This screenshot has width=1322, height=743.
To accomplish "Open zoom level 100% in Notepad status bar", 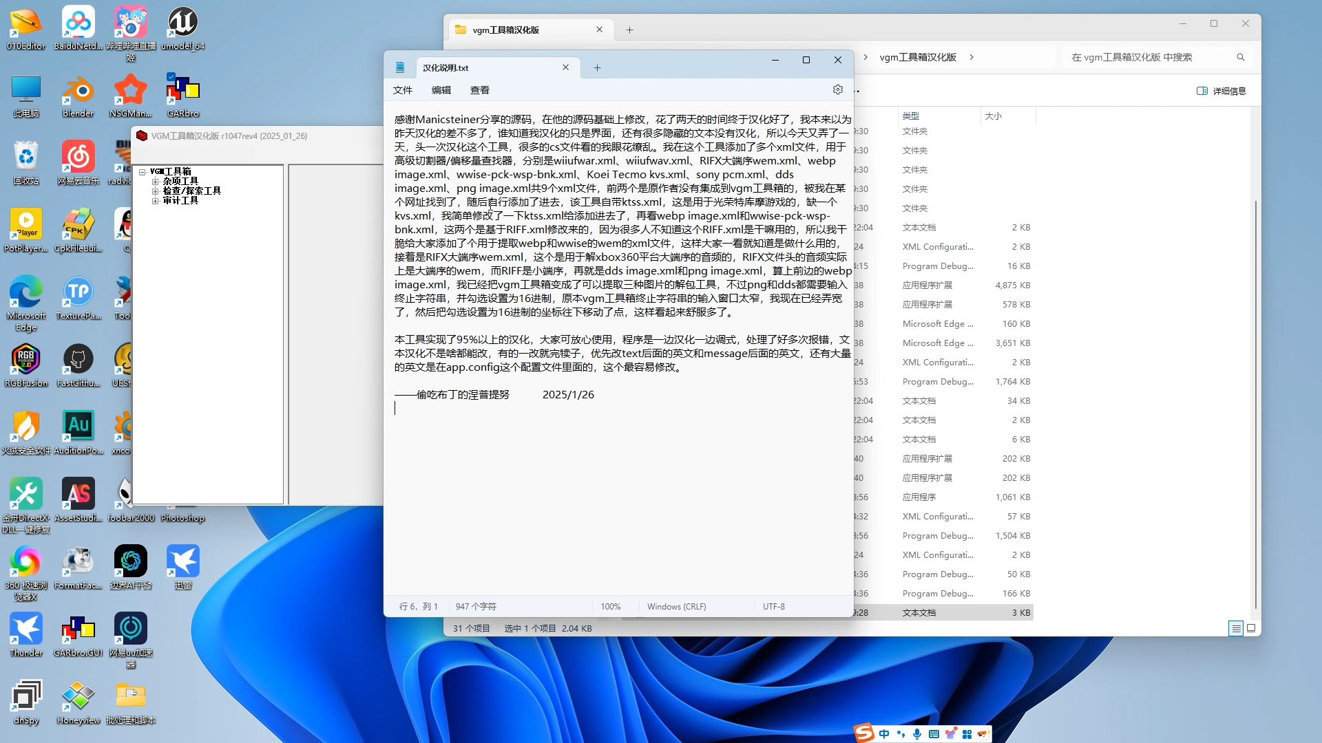I will click(610, 607).
